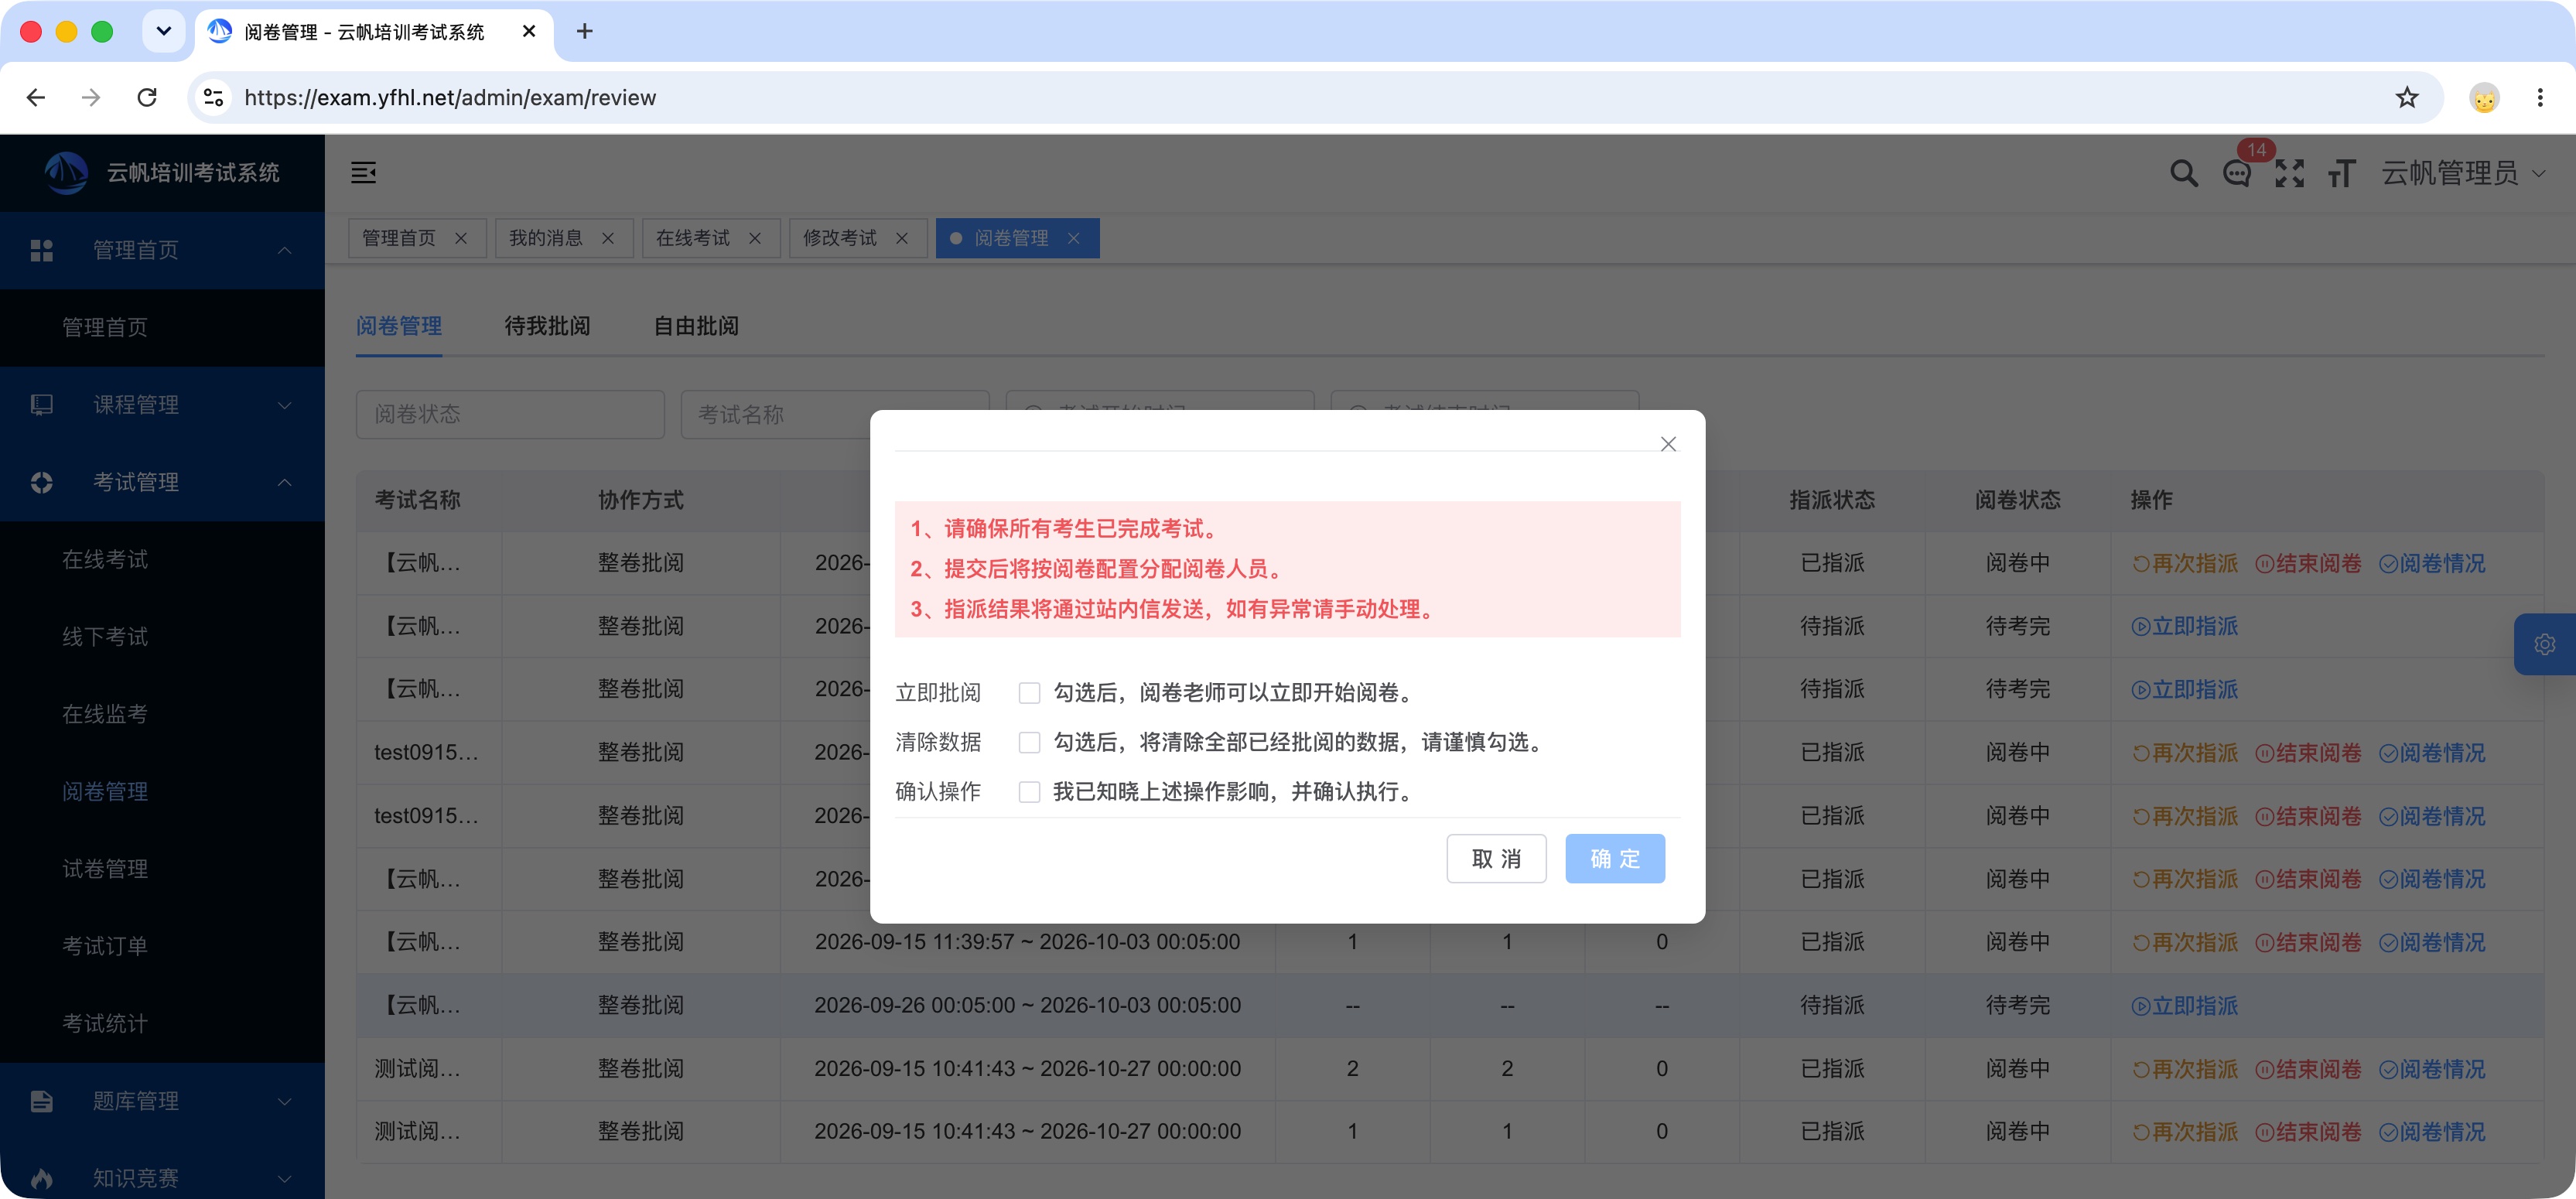The height and width of the screenshot is (1199, 2576).
Task: View site information icon in address bar
Action: 213,97
